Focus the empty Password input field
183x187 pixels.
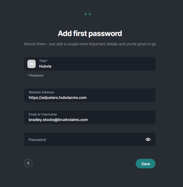point(90,140)
